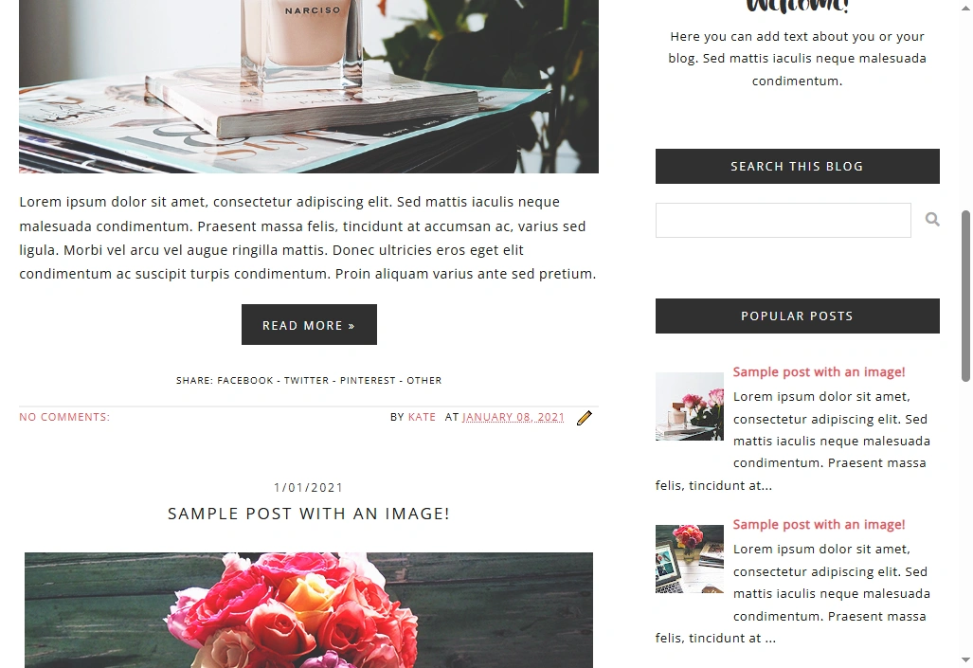This screenshot has width=973, height=668.
Task: Click the search magnifier icon
Action: point(932,219)
